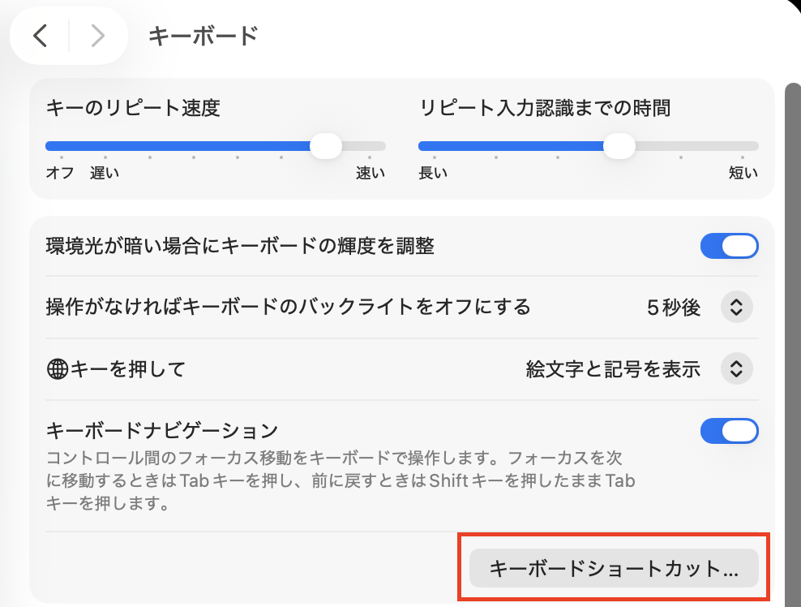Go back using the left chevron
The height and width of the screenshot is (607, 801).
[x=41, y=36]
